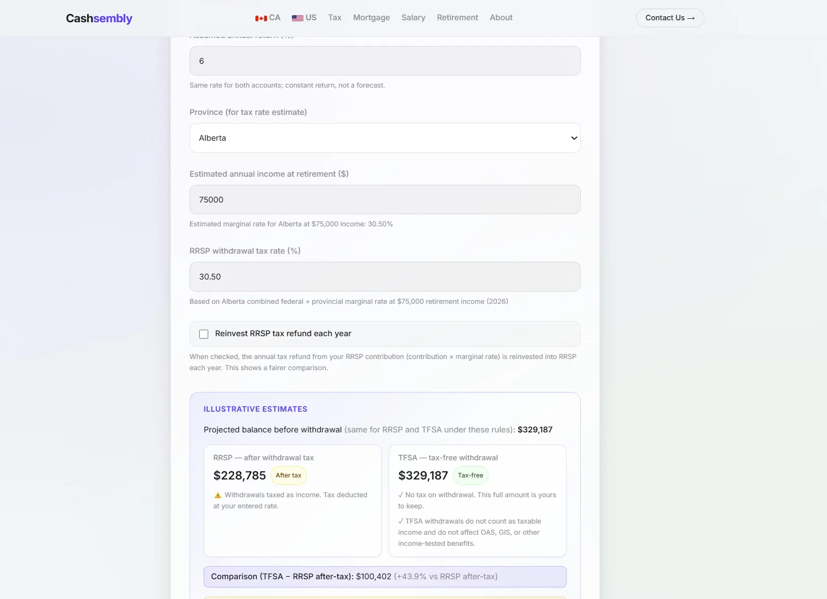
Task: Click the 'No tax on withdrawal' checkmark line
Action: click(x=477, y=500)
